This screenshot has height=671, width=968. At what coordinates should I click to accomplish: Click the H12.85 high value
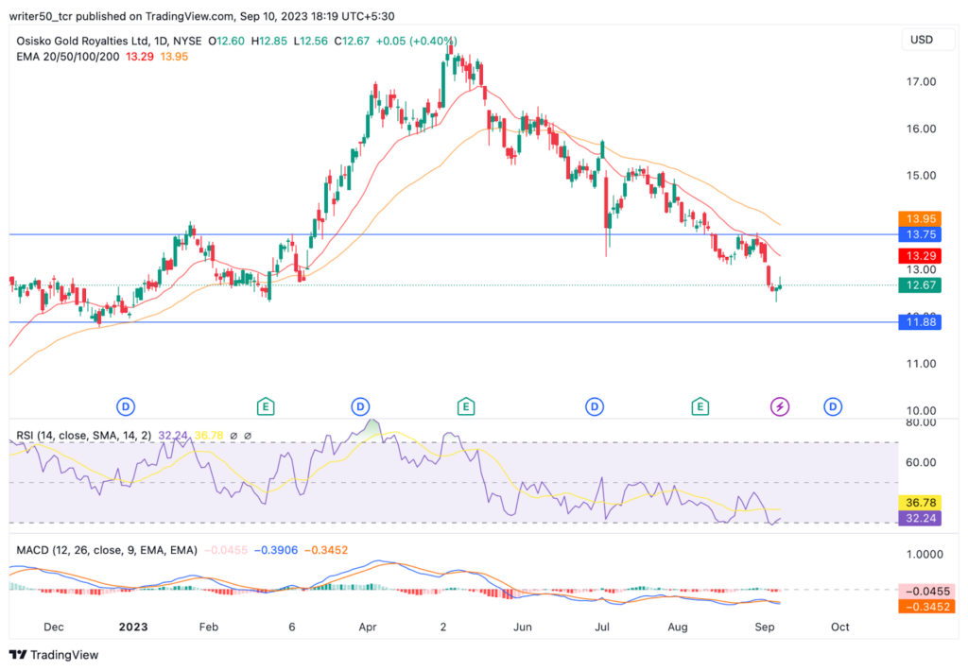(268, 41)
